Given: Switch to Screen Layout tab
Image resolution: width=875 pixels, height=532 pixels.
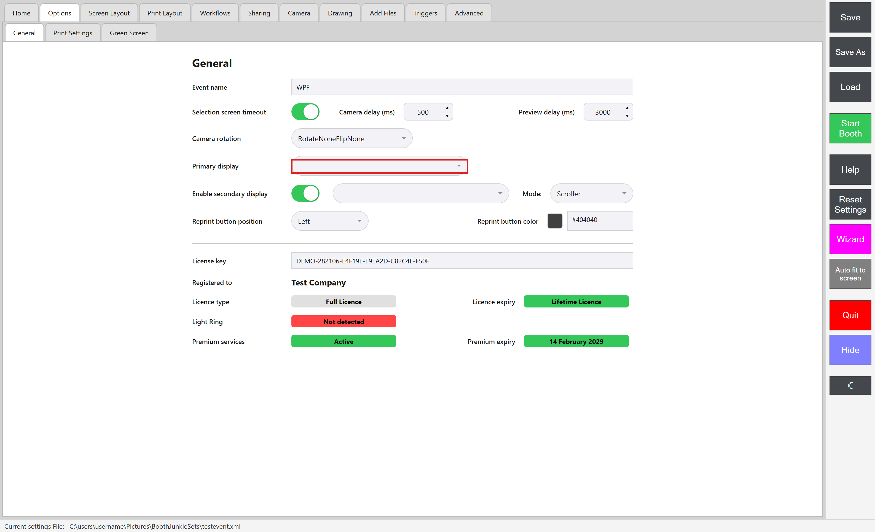Looking at the screenshot, I should pos(109,13).
